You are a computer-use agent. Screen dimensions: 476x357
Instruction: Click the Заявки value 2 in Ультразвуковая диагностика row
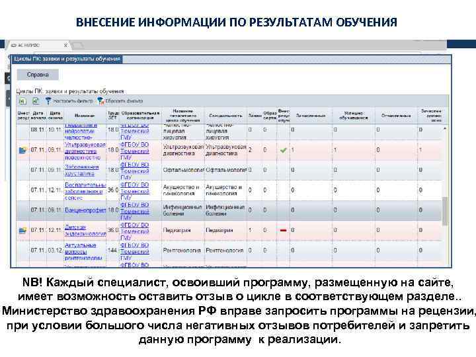(x=250, y=150)
